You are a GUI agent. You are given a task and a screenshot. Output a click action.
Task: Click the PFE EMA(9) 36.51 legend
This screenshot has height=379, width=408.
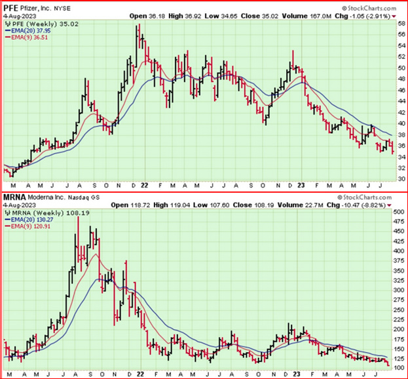click(x=27, y=37)
